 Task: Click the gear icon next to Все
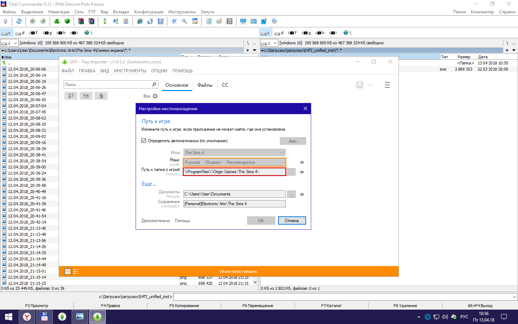tap(155, 96)
